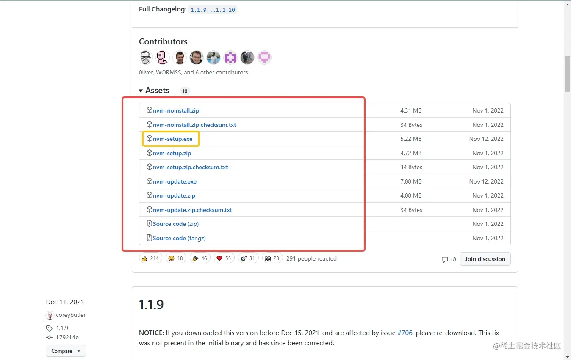Download nvm-setup.zip
Viewport: 571px width, 360px height.
point(172,153)
